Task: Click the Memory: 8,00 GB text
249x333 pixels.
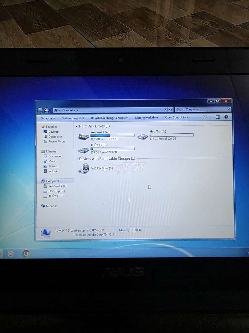Action: click(130, 230)
